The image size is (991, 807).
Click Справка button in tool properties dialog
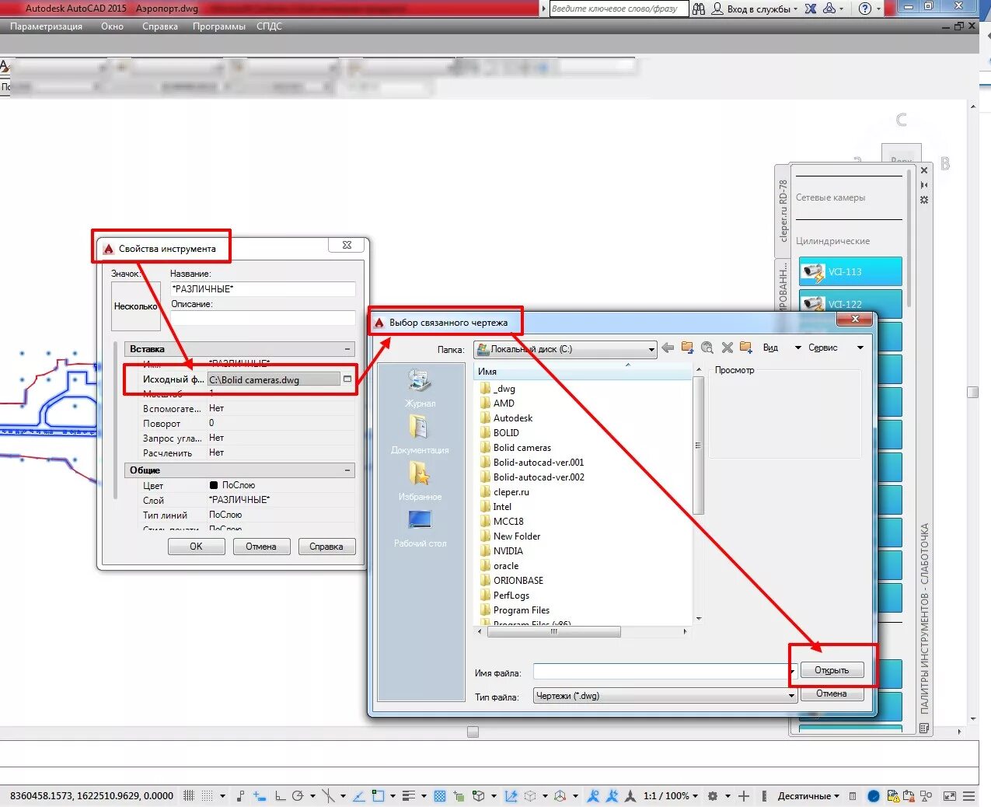coord(326,547)
